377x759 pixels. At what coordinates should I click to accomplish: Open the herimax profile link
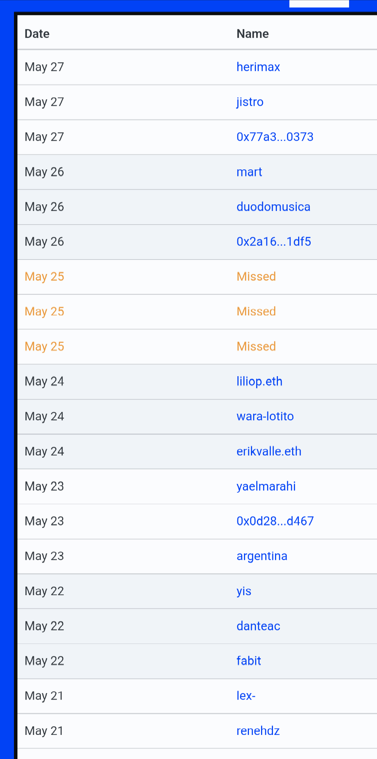(x=258, y=67)
